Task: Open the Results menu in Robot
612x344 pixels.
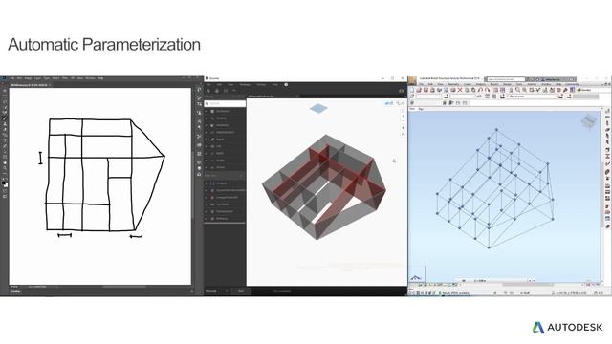Action: (493, 84)
